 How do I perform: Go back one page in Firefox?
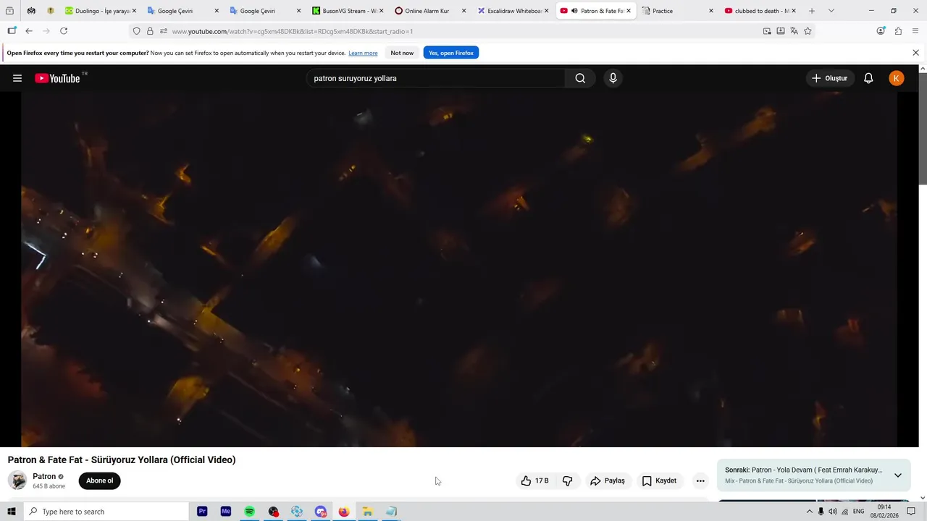coord(29,31)
